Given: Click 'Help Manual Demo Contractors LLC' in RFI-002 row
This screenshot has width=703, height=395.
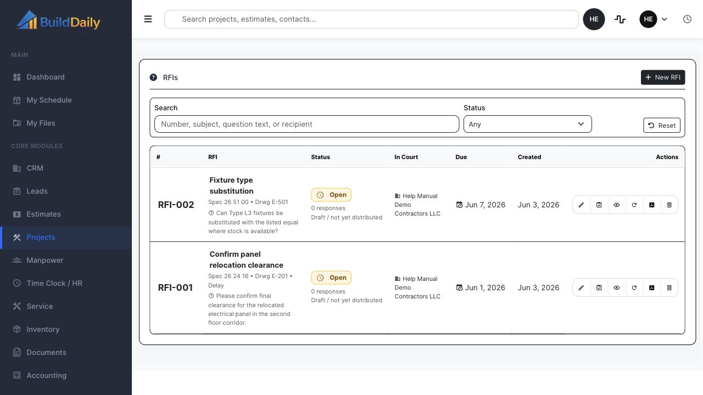Looking at the screenshot, I should 417,205.
